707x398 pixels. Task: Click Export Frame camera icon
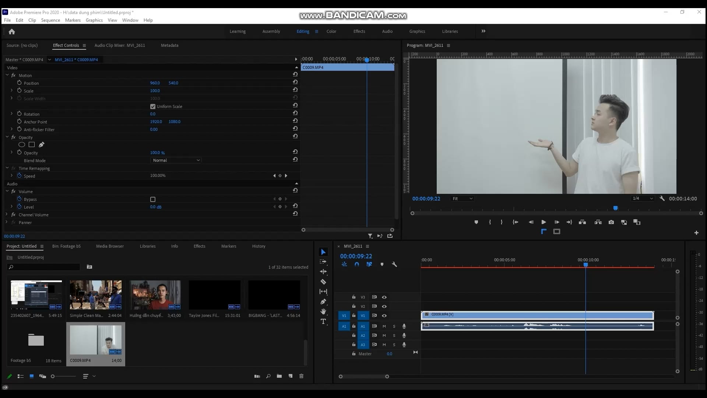point(611,222)
